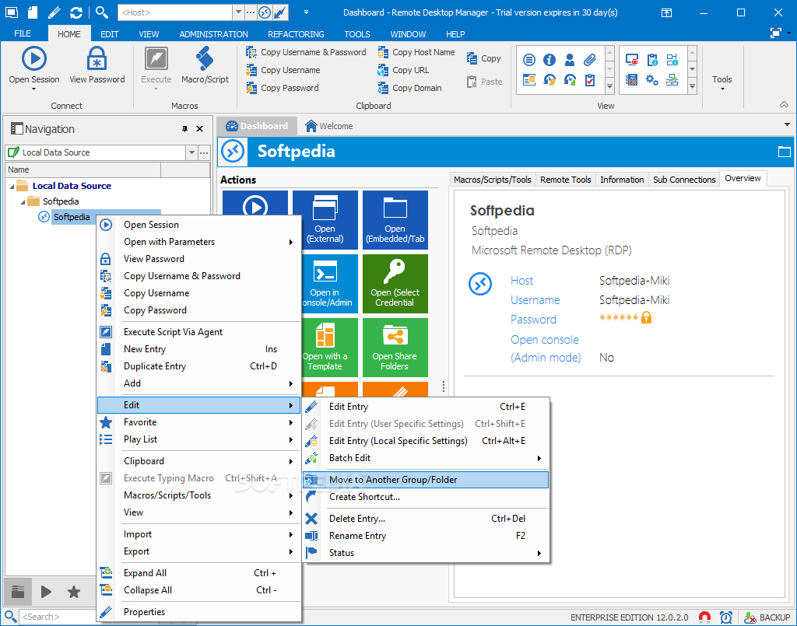Screen dimensions: 797x626
Task: Click the user icon in the View group
Action: pos(570,60)
